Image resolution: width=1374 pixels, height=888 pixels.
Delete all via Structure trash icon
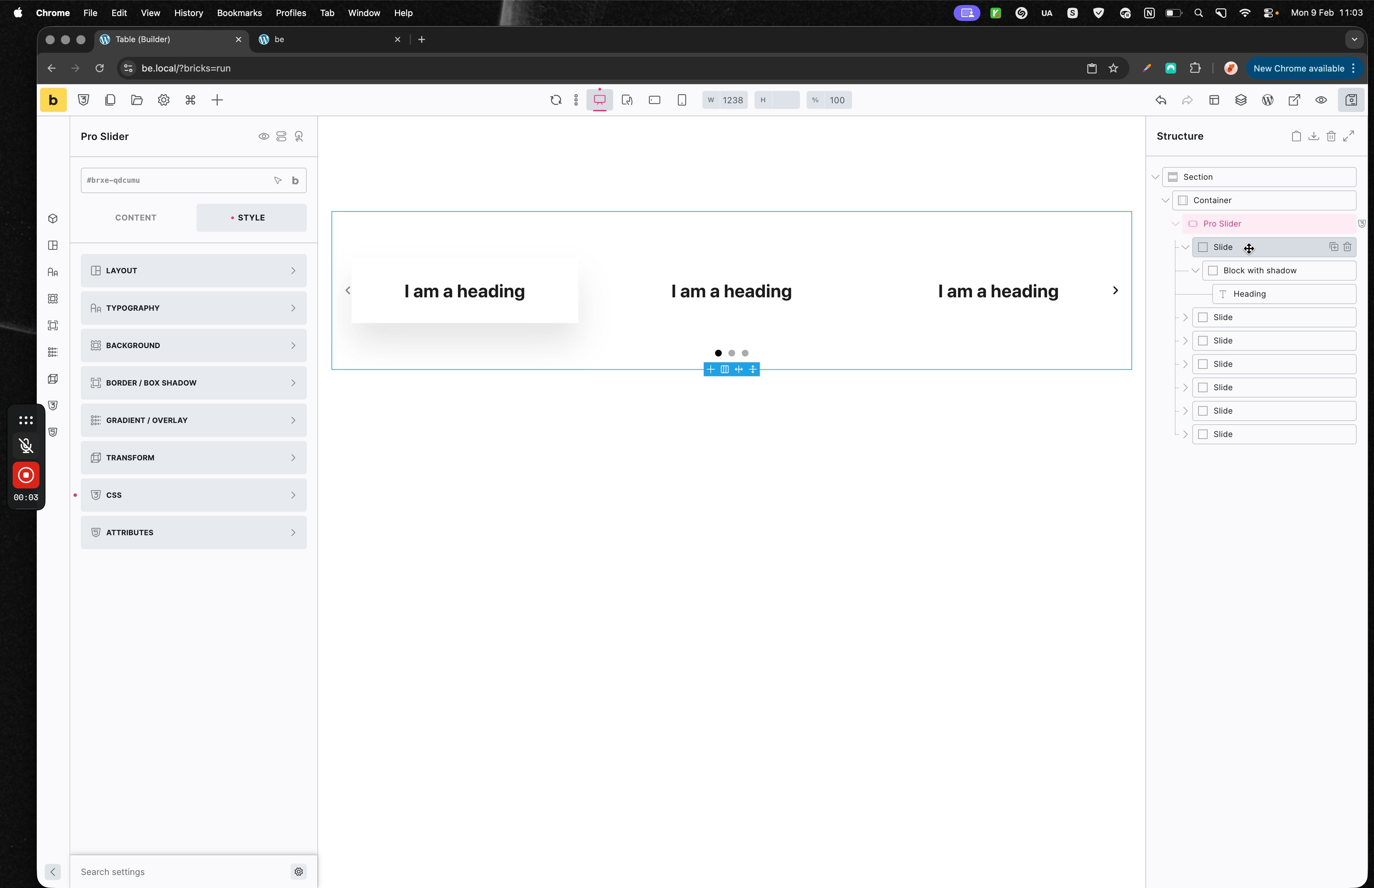point(1331,137)
